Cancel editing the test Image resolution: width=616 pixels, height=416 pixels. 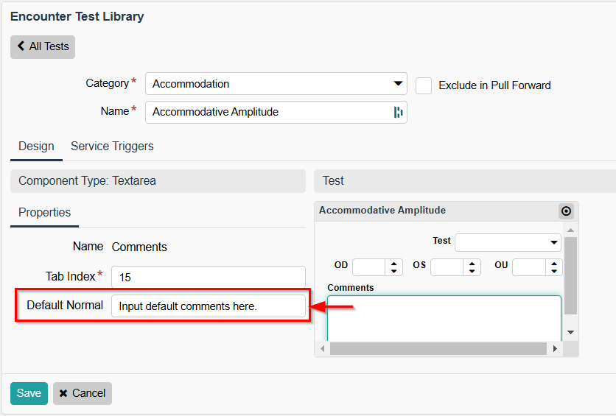(83, 393)
